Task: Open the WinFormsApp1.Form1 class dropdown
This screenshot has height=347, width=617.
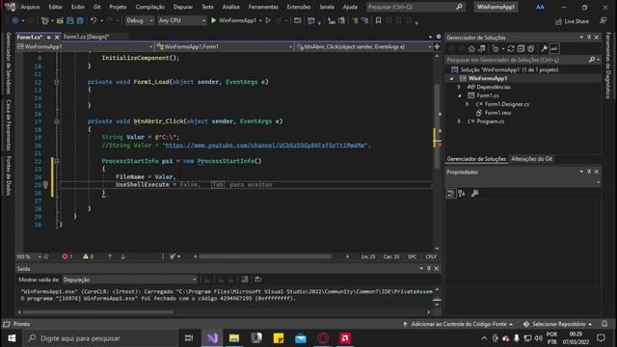Action: (x=224, y=46)
